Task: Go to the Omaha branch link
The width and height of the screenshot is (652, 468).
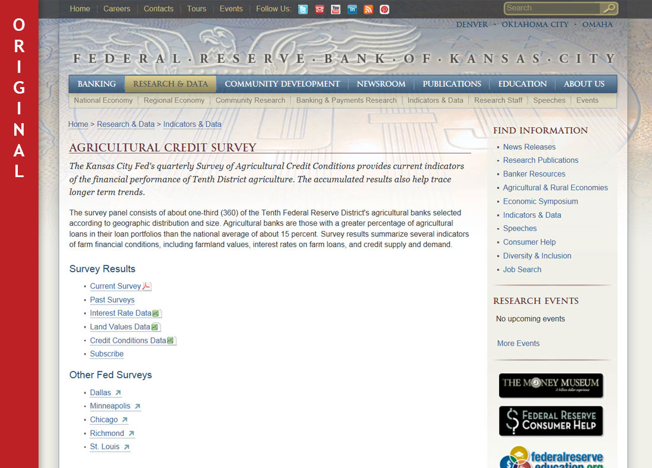Action: pyautogui.click(x=597, y=24)
